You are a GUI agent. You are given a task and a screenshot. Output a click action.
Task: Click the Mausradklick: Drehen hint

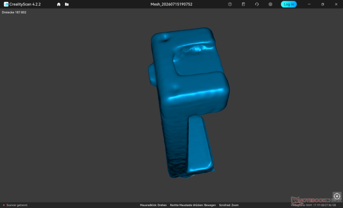point(153,205)
